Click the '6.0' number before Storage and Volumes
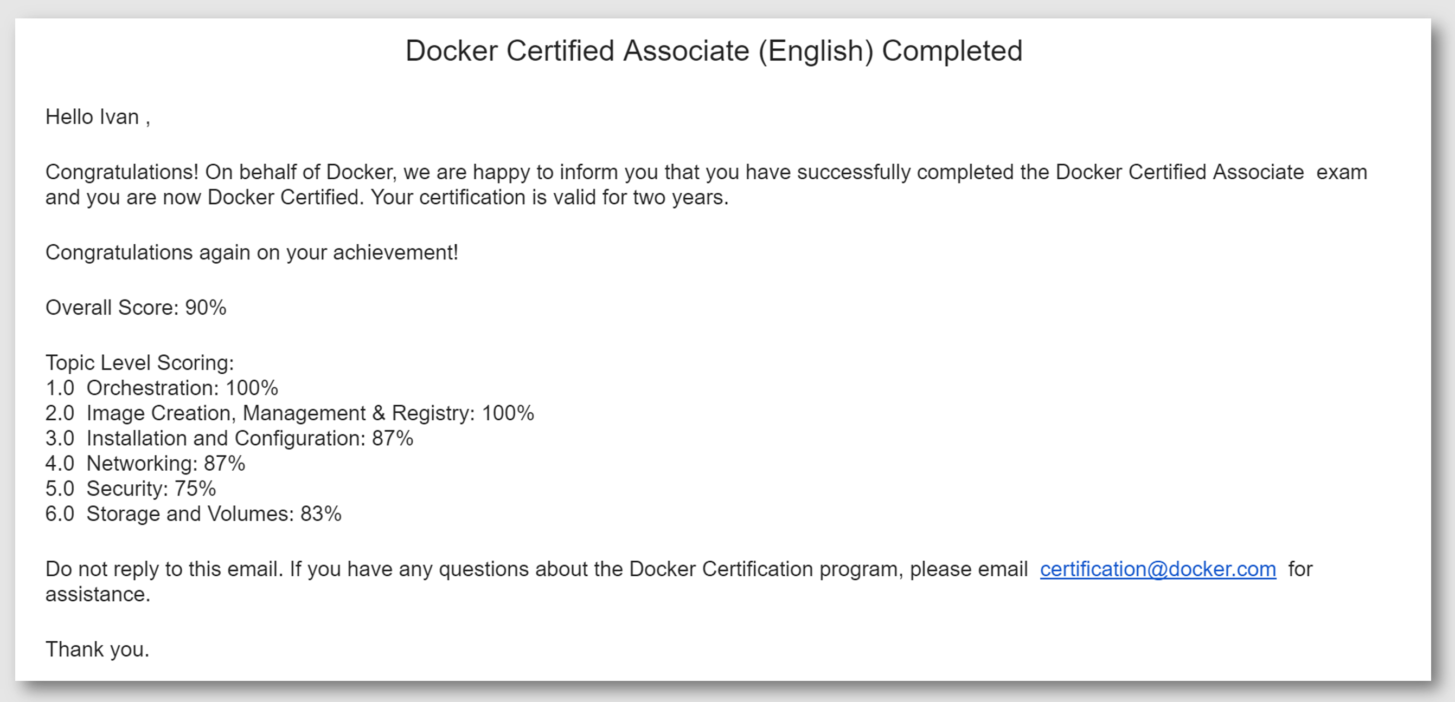 pyautogui.click(x=60, y=513)
